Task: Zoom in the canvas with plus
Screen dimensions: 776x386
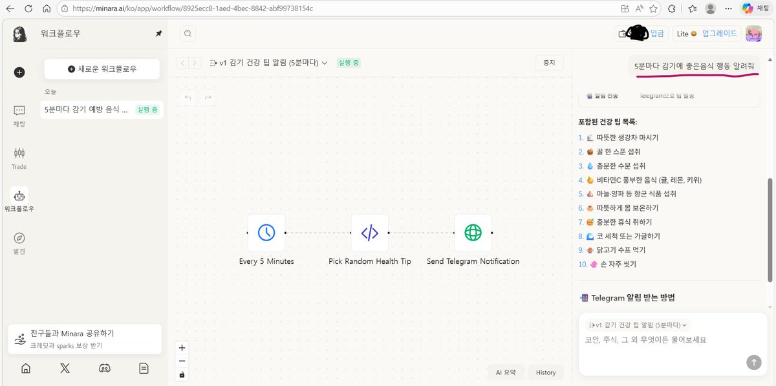Action: coord(182,348)
